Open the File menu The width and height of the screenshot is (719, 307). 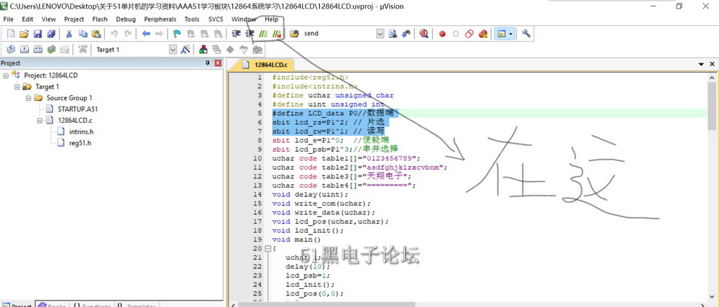8,19
